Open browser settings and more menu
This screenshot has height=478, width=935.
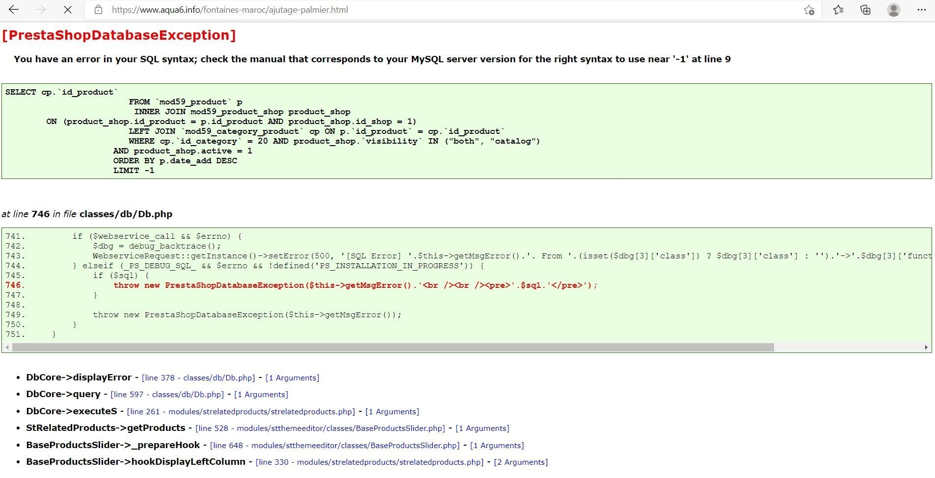pyautogui.click(x=922, y=10)
